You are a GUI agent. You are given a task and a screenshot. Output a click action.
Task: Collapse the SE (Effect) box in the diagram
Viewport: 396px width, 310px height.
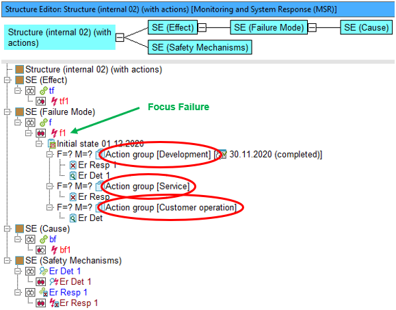(x=202, y=27)
